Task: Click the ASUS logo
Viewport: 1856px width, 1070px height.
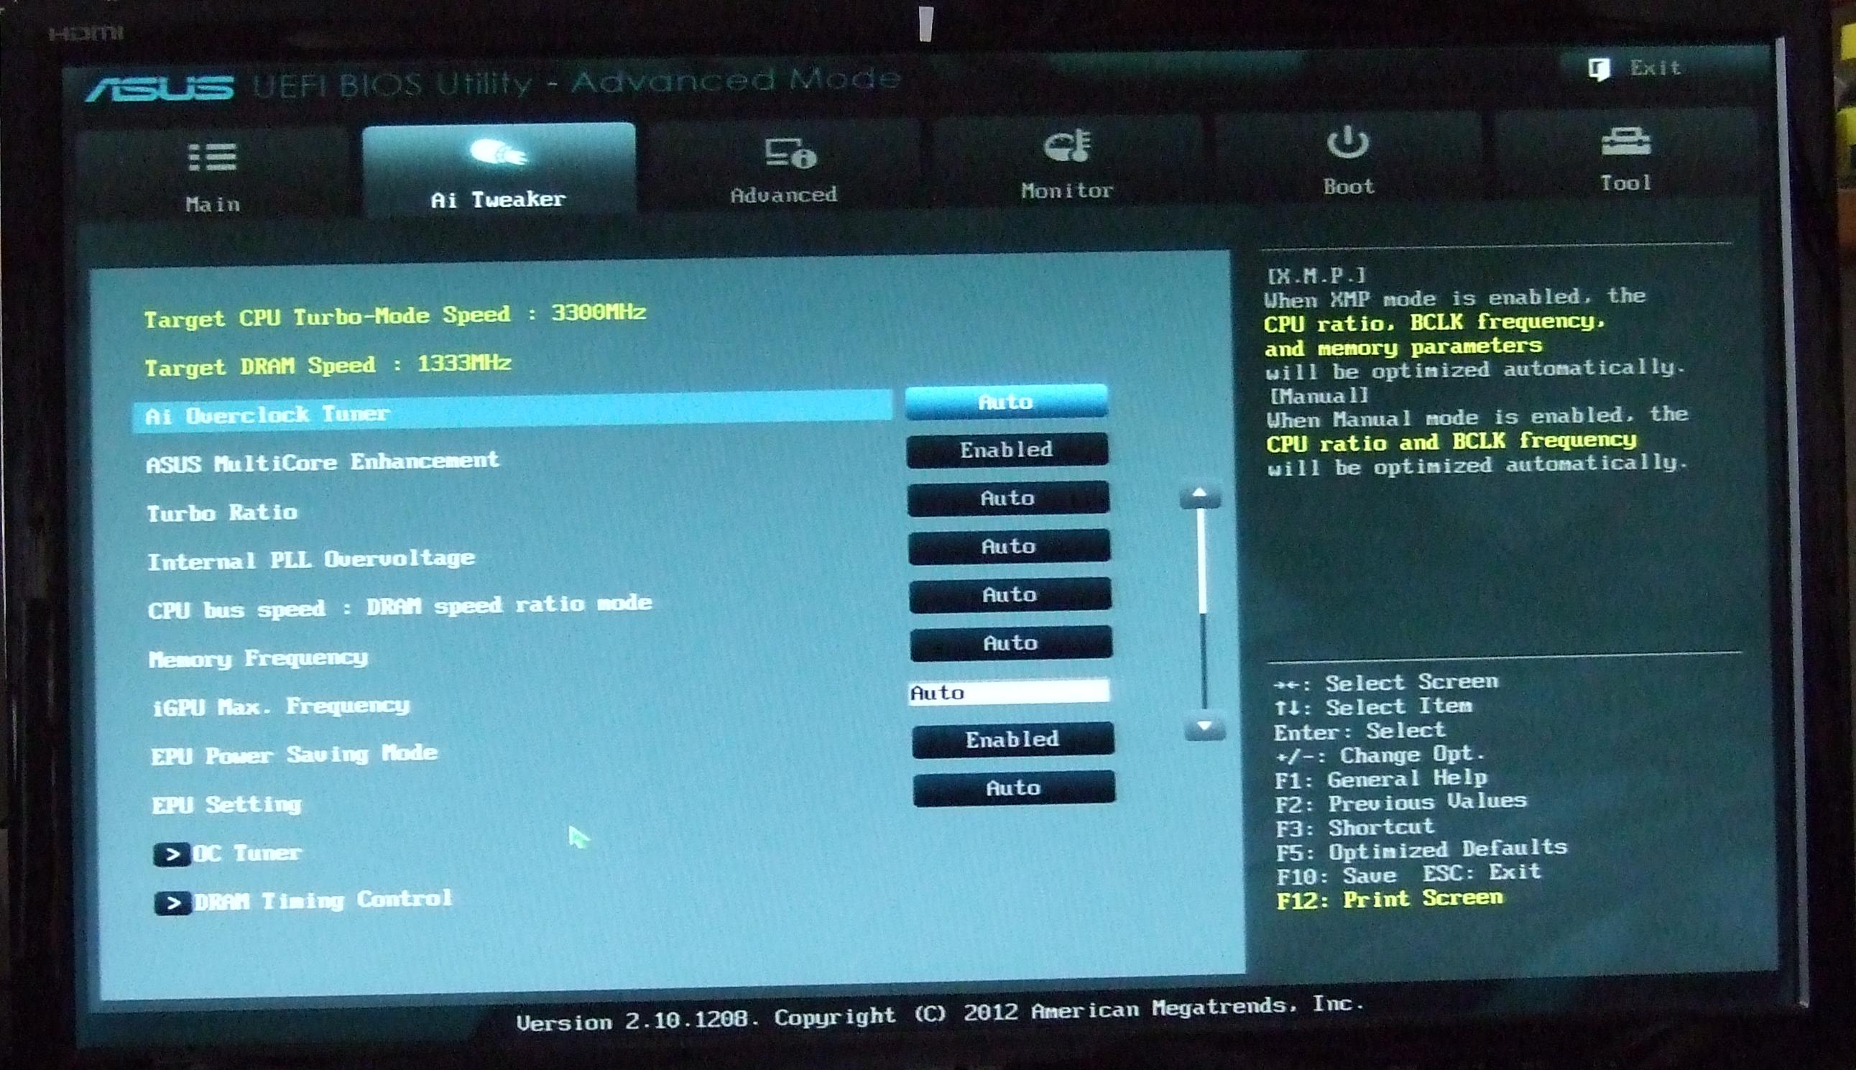Action: pyautogui.click(x=160, y=88)
